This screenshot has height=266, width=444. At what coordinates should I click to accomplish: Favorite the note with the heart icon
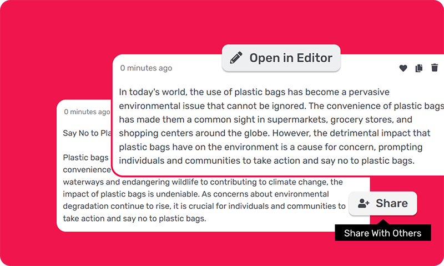403,68
